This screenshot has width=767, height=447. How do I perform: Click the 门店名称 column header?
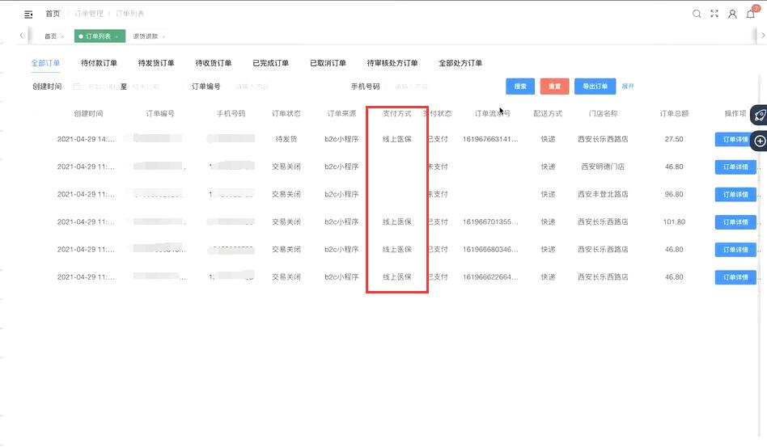point(603,114)
